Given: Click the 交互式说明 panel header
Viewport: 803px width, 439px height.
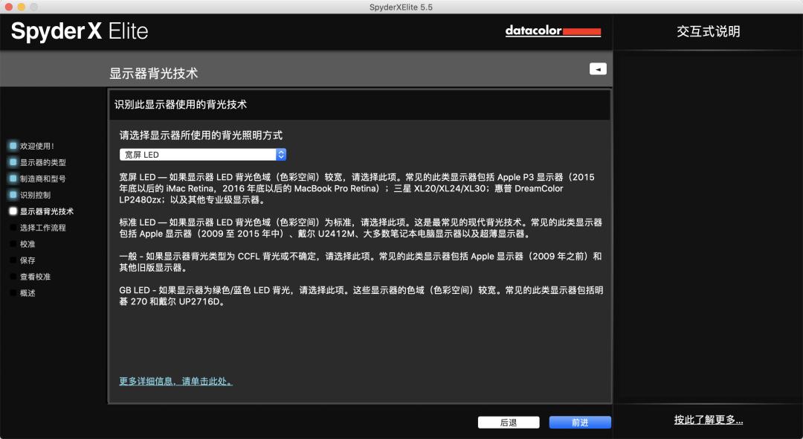Looking at the screenshot, I should tap(708, 31).
